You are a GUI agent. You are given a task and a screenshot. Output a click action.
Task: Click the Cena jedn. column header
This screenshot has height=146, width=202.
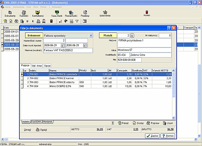[x=124, y=71]
